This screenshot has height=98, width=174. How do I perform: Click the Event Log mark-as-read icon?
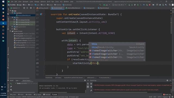click(x=91, y=84)
